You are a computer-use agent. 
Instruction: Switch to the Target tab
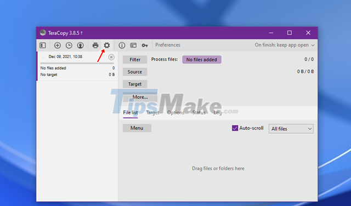(152, 113)
